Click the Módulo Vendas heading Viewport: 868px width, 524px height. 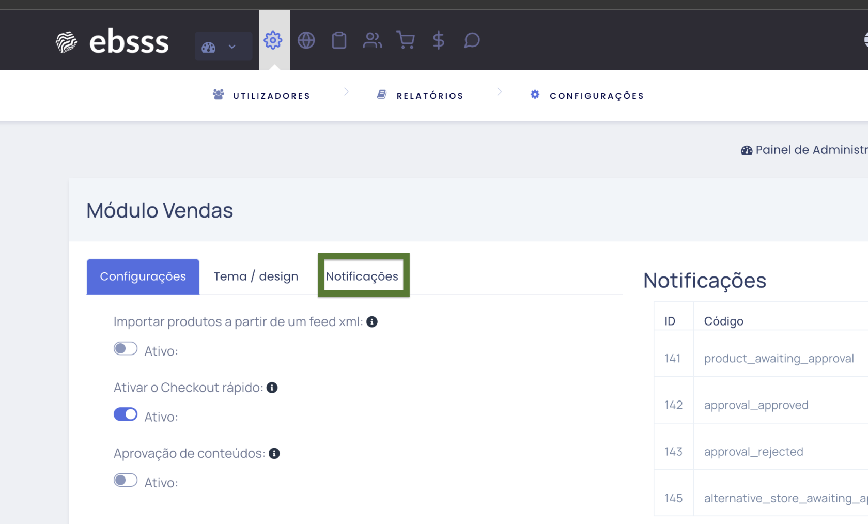(x=160, y=210)
